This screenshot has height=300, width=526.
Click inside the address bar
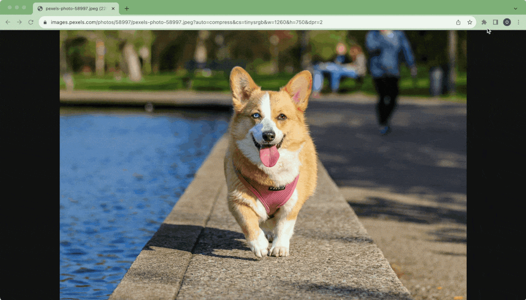[x=219, y=22]
